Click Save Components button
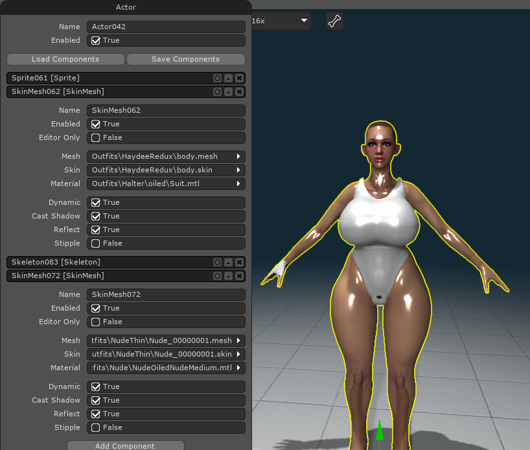The height and width of the screenshot is (450, 530). click(185, 59)
